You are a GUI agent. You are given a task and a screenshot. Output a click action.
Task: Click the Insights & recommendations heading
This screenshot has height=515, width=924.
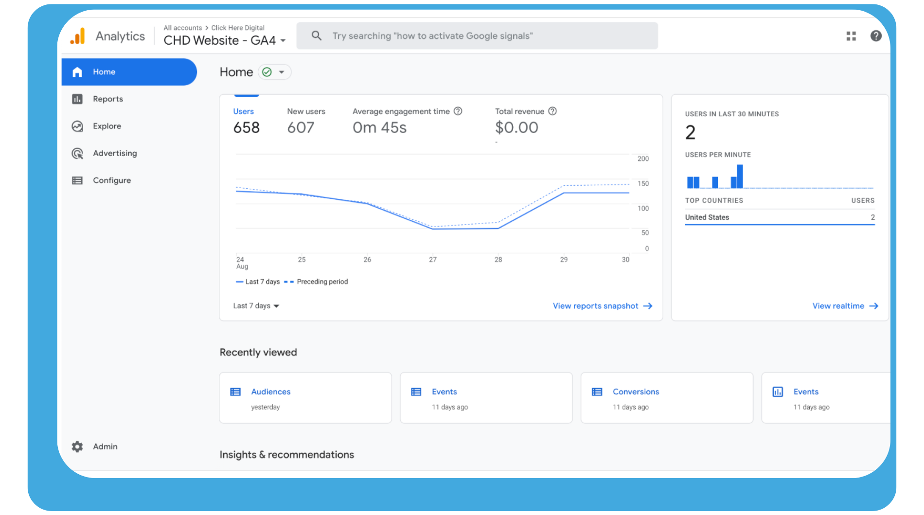287,455
